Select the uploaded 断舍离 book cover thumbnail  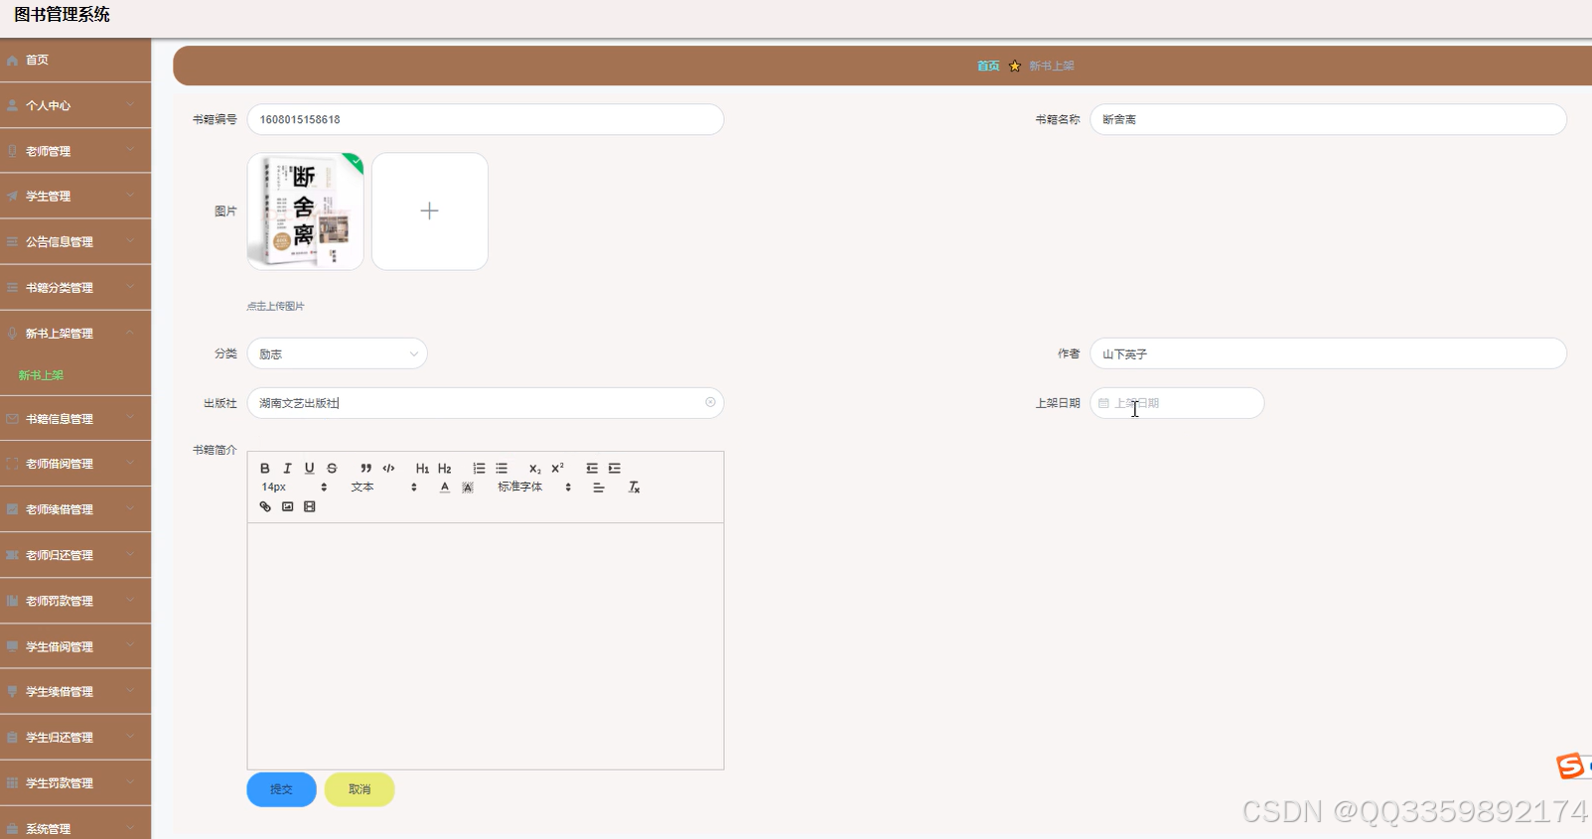click(x=305, y=210)
